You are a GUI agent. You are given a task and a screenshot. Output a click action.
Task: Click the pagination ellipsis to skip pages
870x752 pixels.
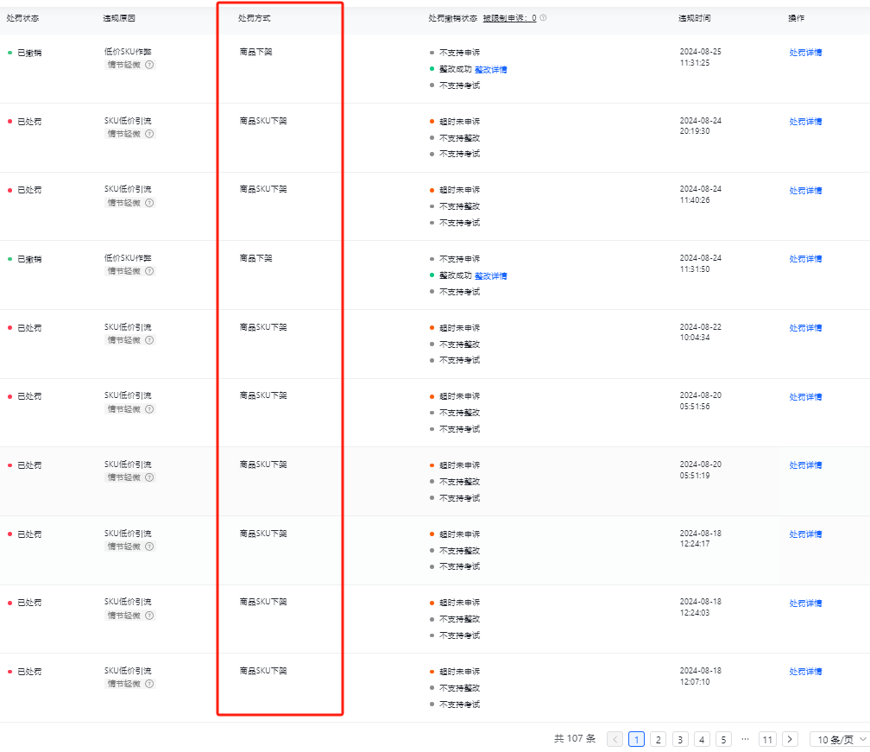click(x=745, y=739)
